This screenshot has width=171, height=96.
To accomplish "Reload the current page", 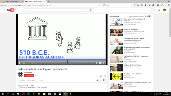I will coord(100,5).
